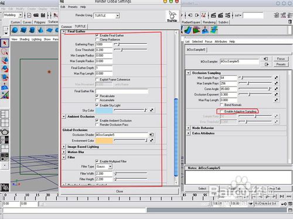
Task: Expand the Image Based Lighting section
Action: click(64, 147)
